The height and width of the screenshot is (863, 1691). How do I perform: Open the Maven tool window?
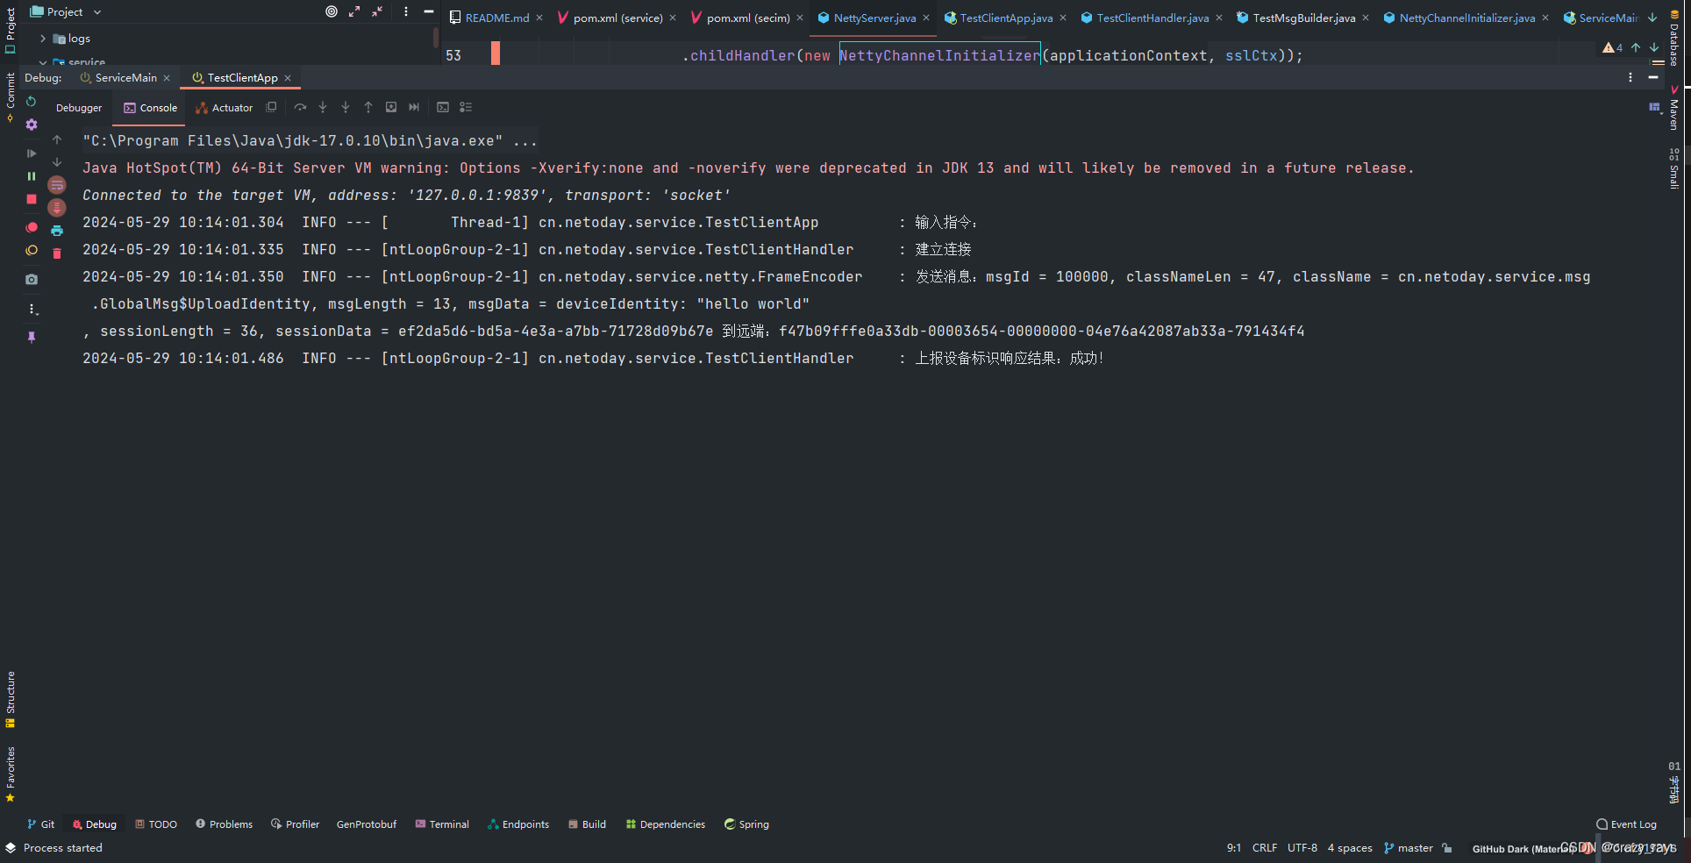(1673, 109)
